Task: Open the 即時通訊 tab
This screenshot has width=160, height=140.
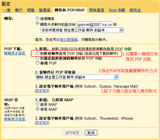Action: pos(97,10)
